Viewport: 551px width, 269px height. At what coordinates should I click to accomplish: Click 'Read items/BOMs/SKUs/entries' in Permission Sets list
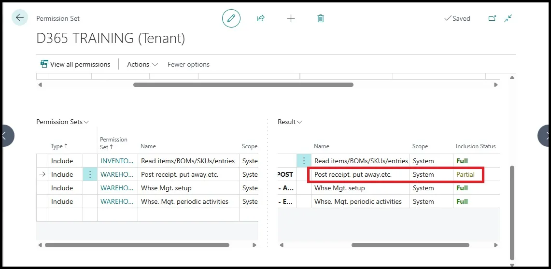[x=188, y=161]
